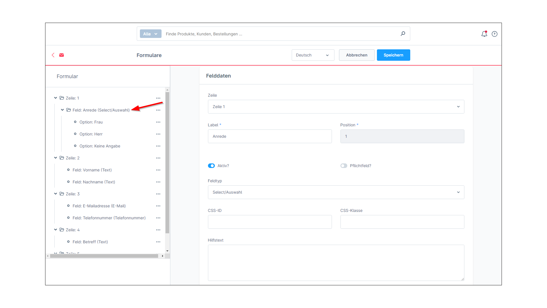Collapse Zeile: 3 tree node chevron
This screenshot has width=547, height=308.
coord(56,194)
